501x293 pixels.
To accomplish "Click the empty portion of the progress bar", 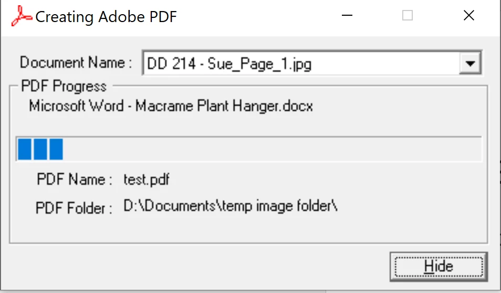I will (x=272, y=149).
